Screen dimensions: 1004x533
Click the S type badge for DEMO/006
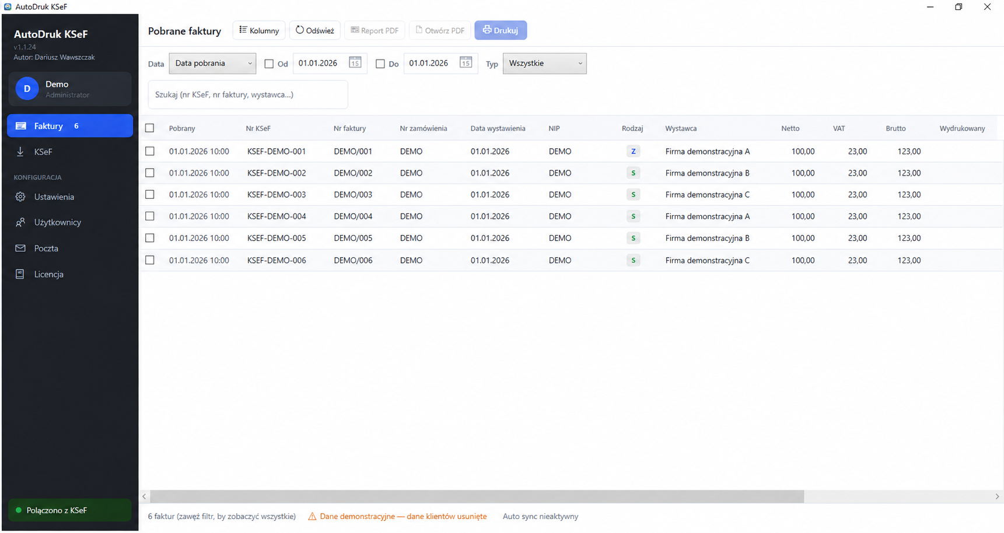click(x=633, y=260)
